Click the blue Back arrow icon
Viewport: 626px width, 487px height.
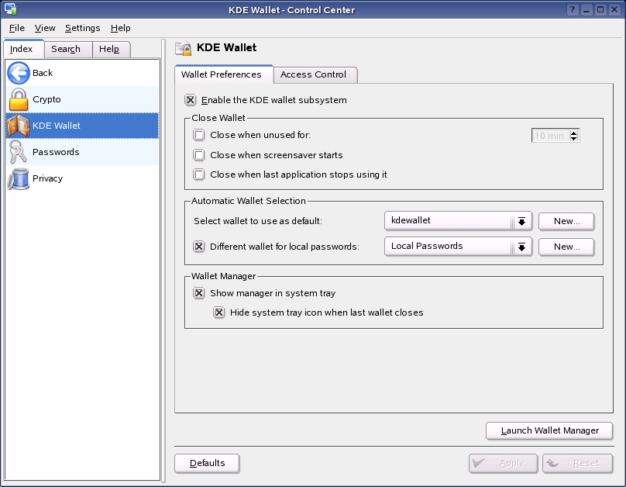coord(19,73)
